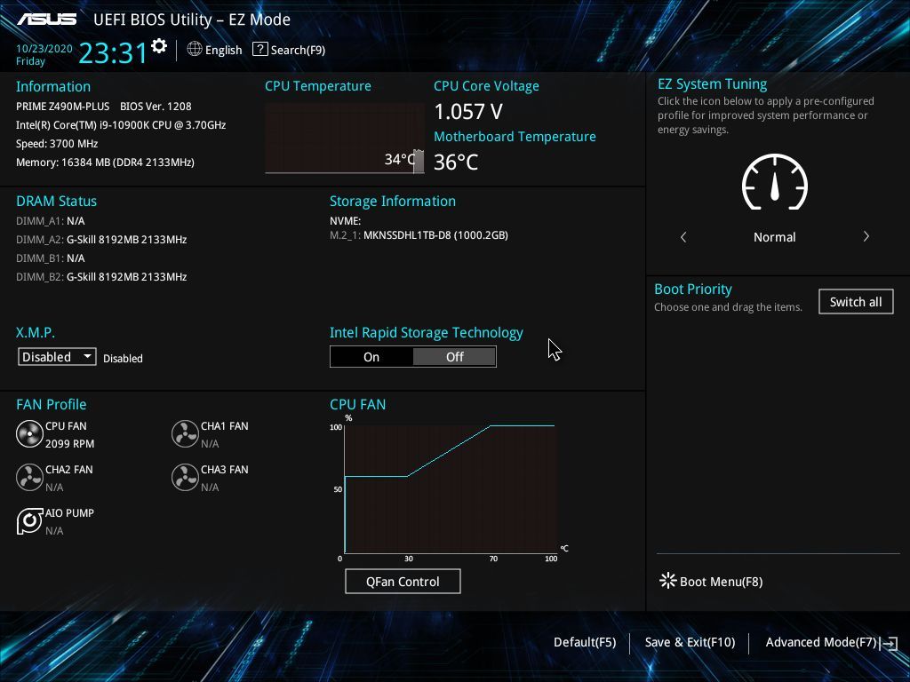
Task: Click Save & Exit(F10)
Action: tap(690, 642)
